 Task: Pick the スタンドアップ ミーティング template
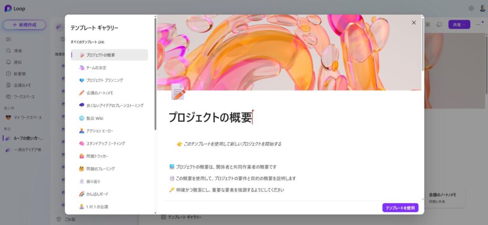105,143
